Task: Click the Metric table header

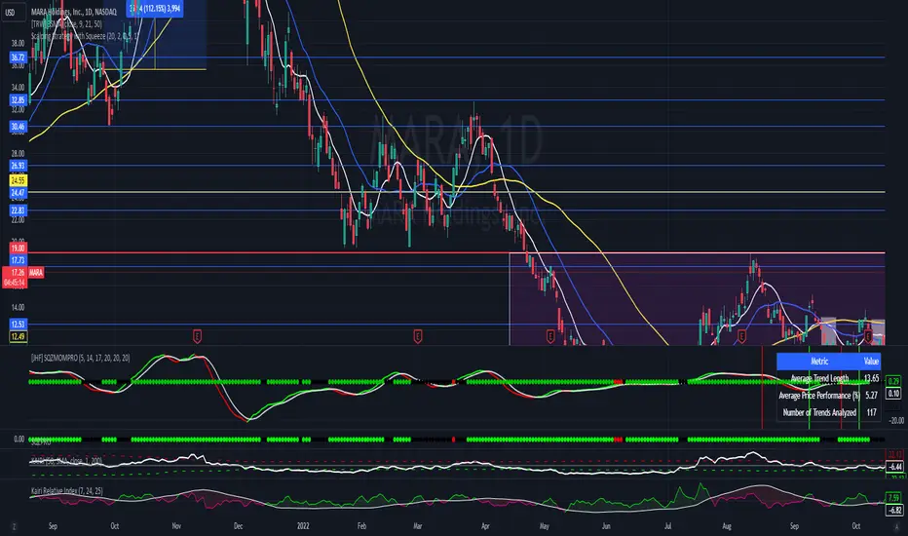Action: pos(819,362)
